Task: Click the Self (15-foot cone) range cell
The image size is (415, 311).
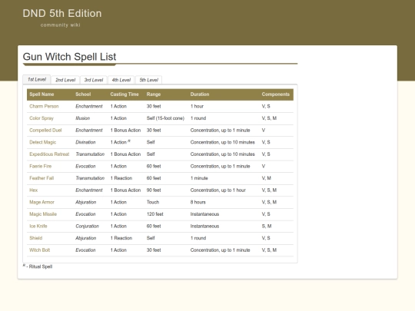Action: (165, 118)
